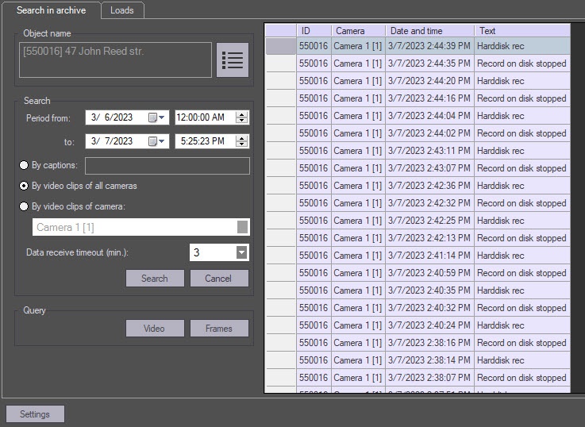Sort by the Camera column header
Screen dimensions: 585x427
(358, 31)
